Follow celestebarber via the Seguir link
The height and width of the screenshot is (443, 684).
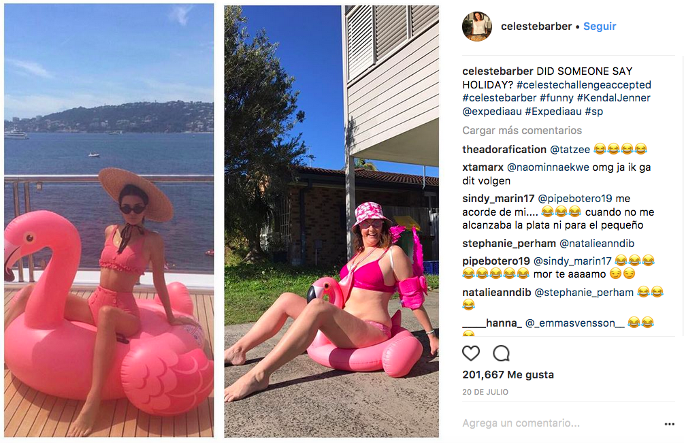(600, 26)
